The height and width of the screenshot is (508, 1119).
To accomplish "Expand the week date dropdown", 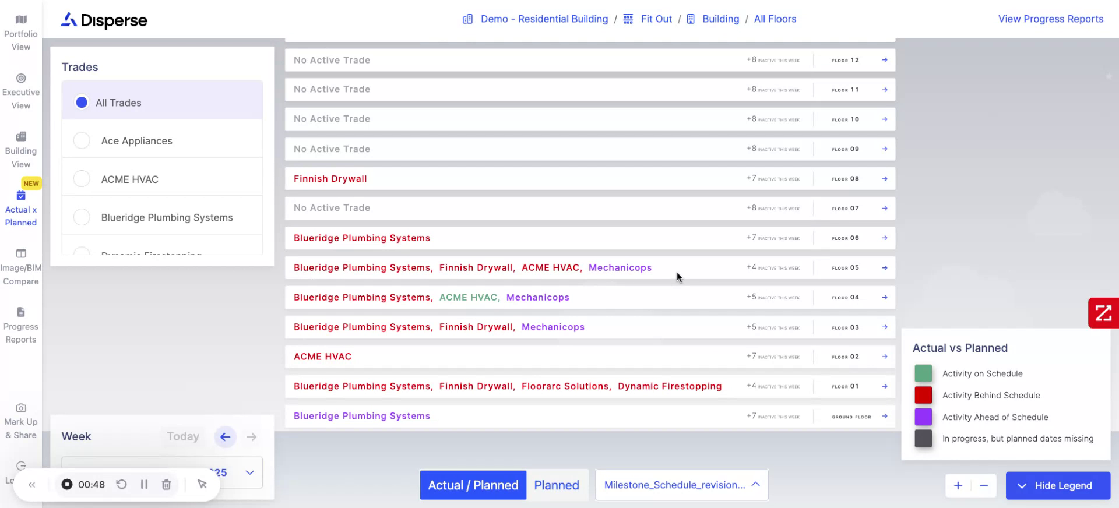I will 250,472.
